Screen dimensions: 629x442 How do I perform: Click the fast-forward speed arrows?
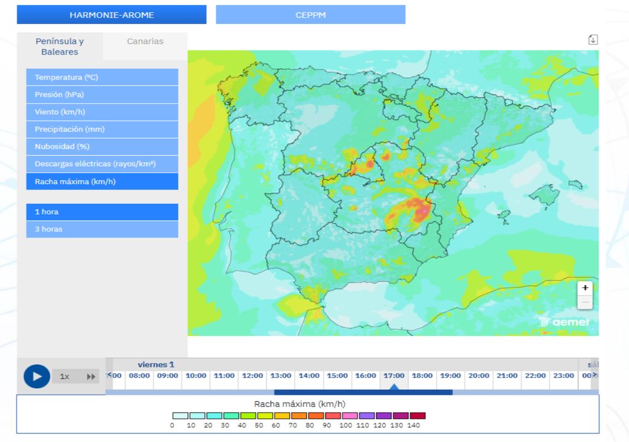point(91,377)
